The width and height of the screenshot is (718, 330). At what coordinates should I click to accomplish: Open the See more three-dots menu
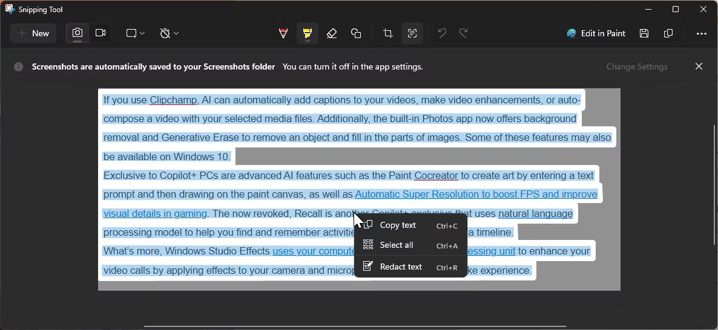point(702,33)
